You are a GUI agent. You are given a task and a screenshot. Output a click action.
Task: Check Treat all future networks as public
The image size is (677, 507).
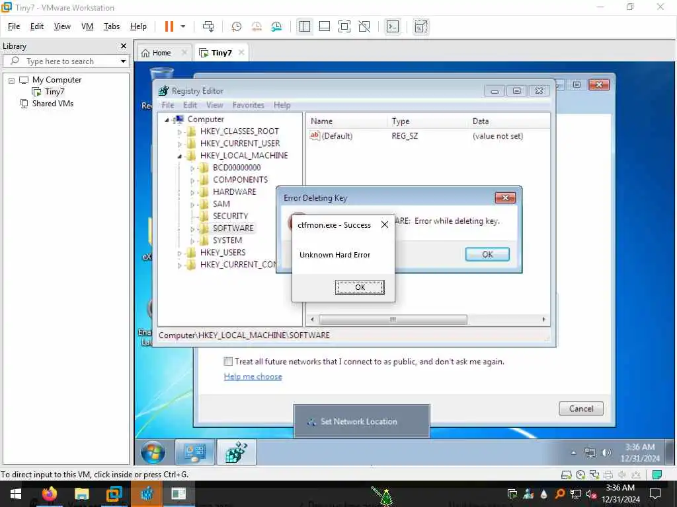[x=228, y=361]
